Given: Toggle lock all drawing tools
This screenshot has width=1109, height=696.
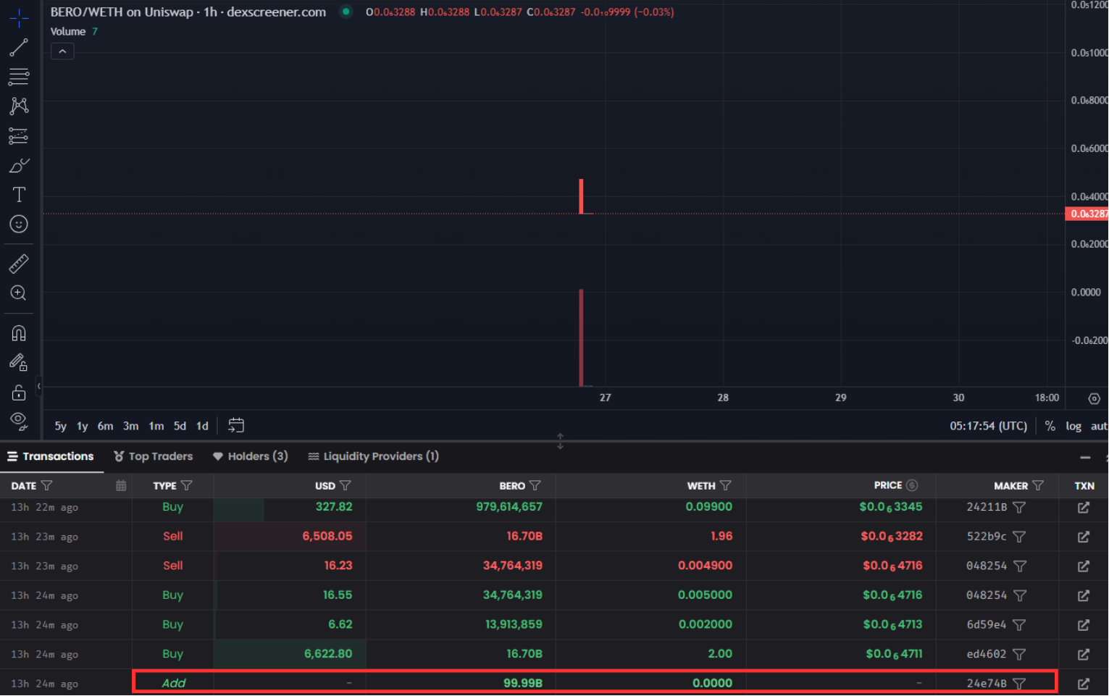Looking at the screenshot, I should (x=19, y=393).
